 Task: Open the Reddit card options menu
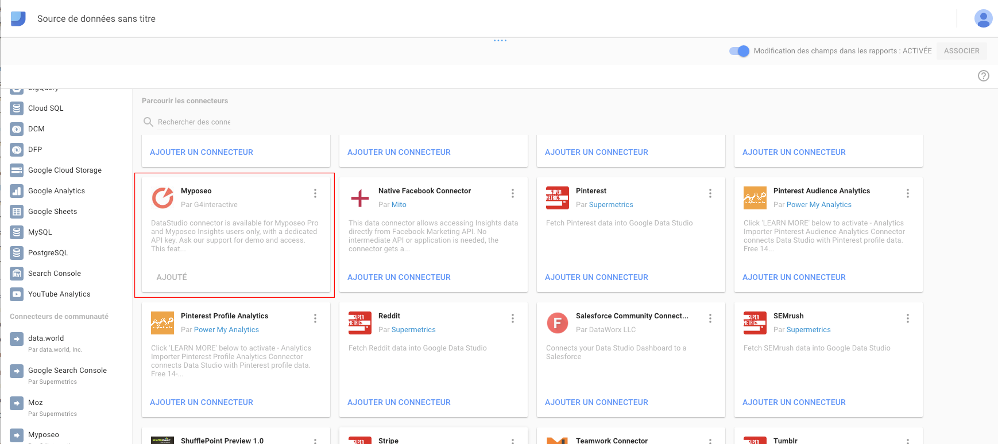click(x=513, y=318)
